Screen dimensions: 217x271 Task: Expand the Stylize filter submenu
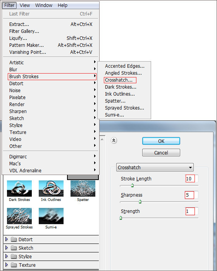(x=50, y=125)
